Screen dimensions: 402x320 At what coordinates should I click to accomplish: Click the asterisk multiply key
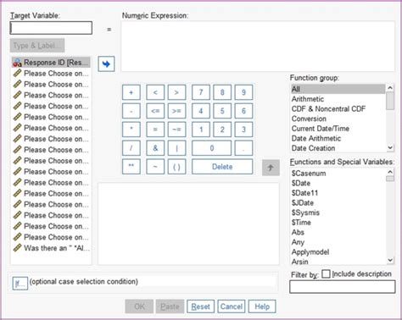(x=131, y=130)
